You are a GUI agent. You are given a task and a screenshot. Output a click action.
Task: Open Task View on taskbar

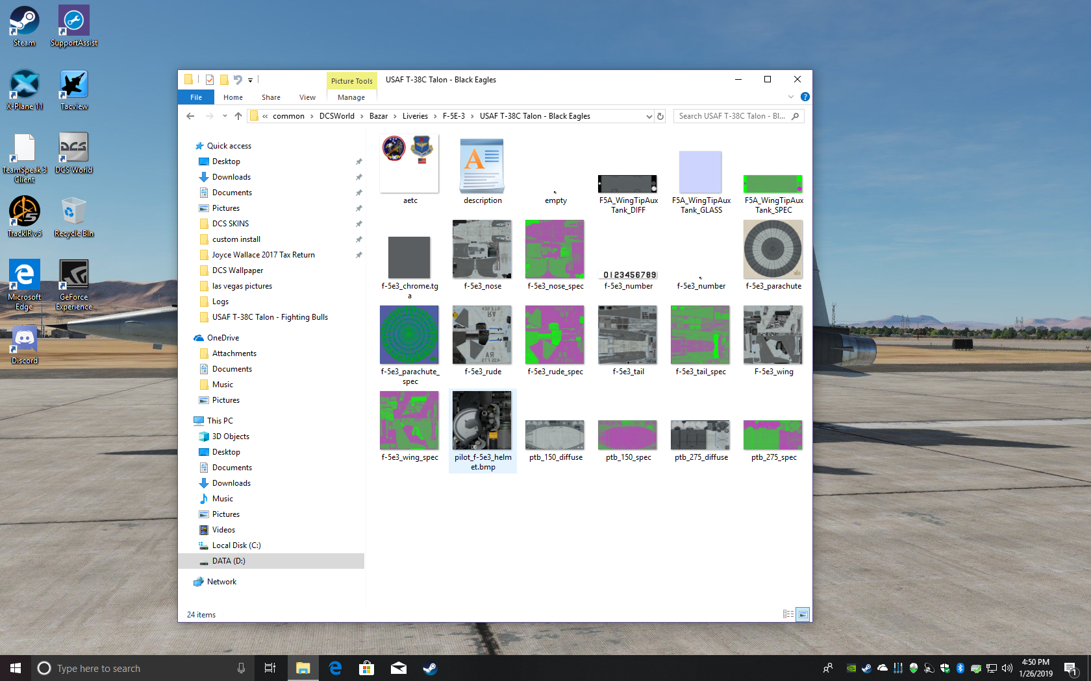270,668
